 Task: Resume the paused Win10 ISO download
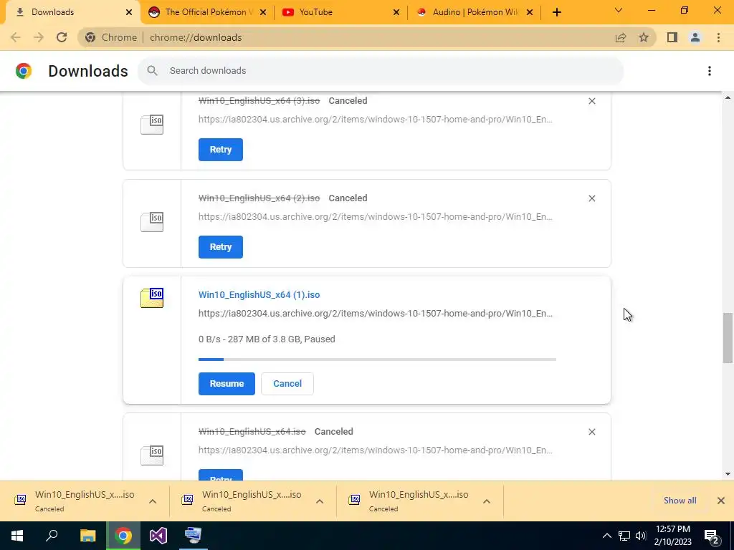[x=227, y=384]
